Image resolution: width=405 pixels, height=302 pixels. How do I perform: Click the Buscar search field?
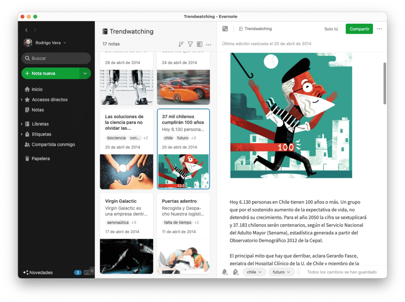(56, 58)
